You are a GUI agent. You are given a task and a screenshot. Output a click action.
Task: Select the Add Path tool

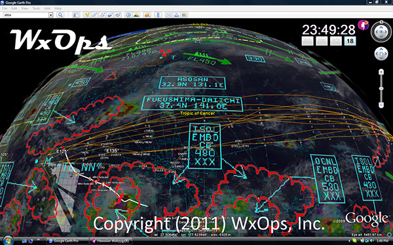(x=103, y=15)
